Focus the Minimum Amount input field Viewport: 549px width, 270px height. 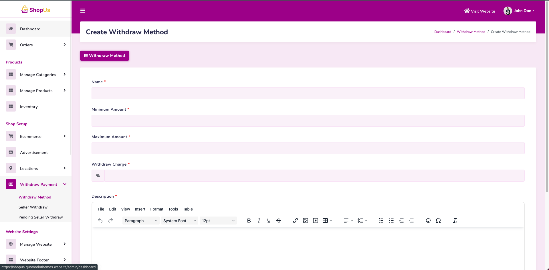(x=308, y=121)
